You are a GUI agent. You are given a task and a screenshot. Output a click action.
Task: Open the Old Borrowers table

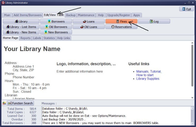(x=56, y=27)
